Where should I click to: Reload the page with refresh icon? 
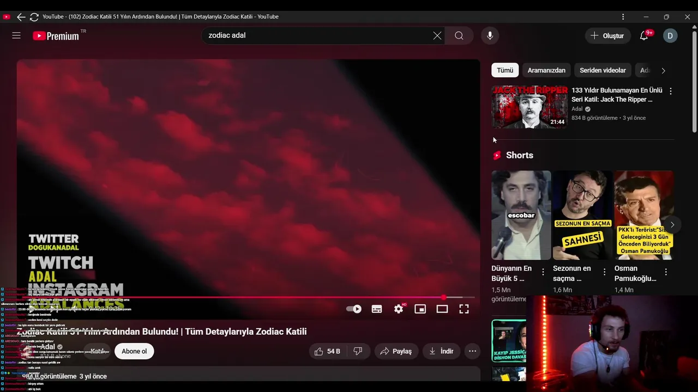tap(34, 17)
